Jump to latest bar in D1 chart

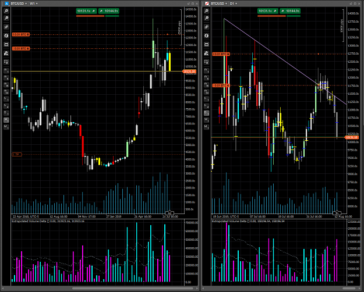337,213
